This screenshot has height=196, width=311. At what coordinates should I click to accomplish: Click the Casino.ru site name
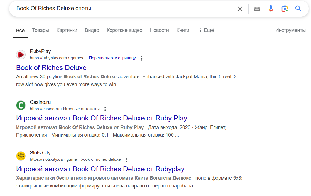[x=40, y=102]
